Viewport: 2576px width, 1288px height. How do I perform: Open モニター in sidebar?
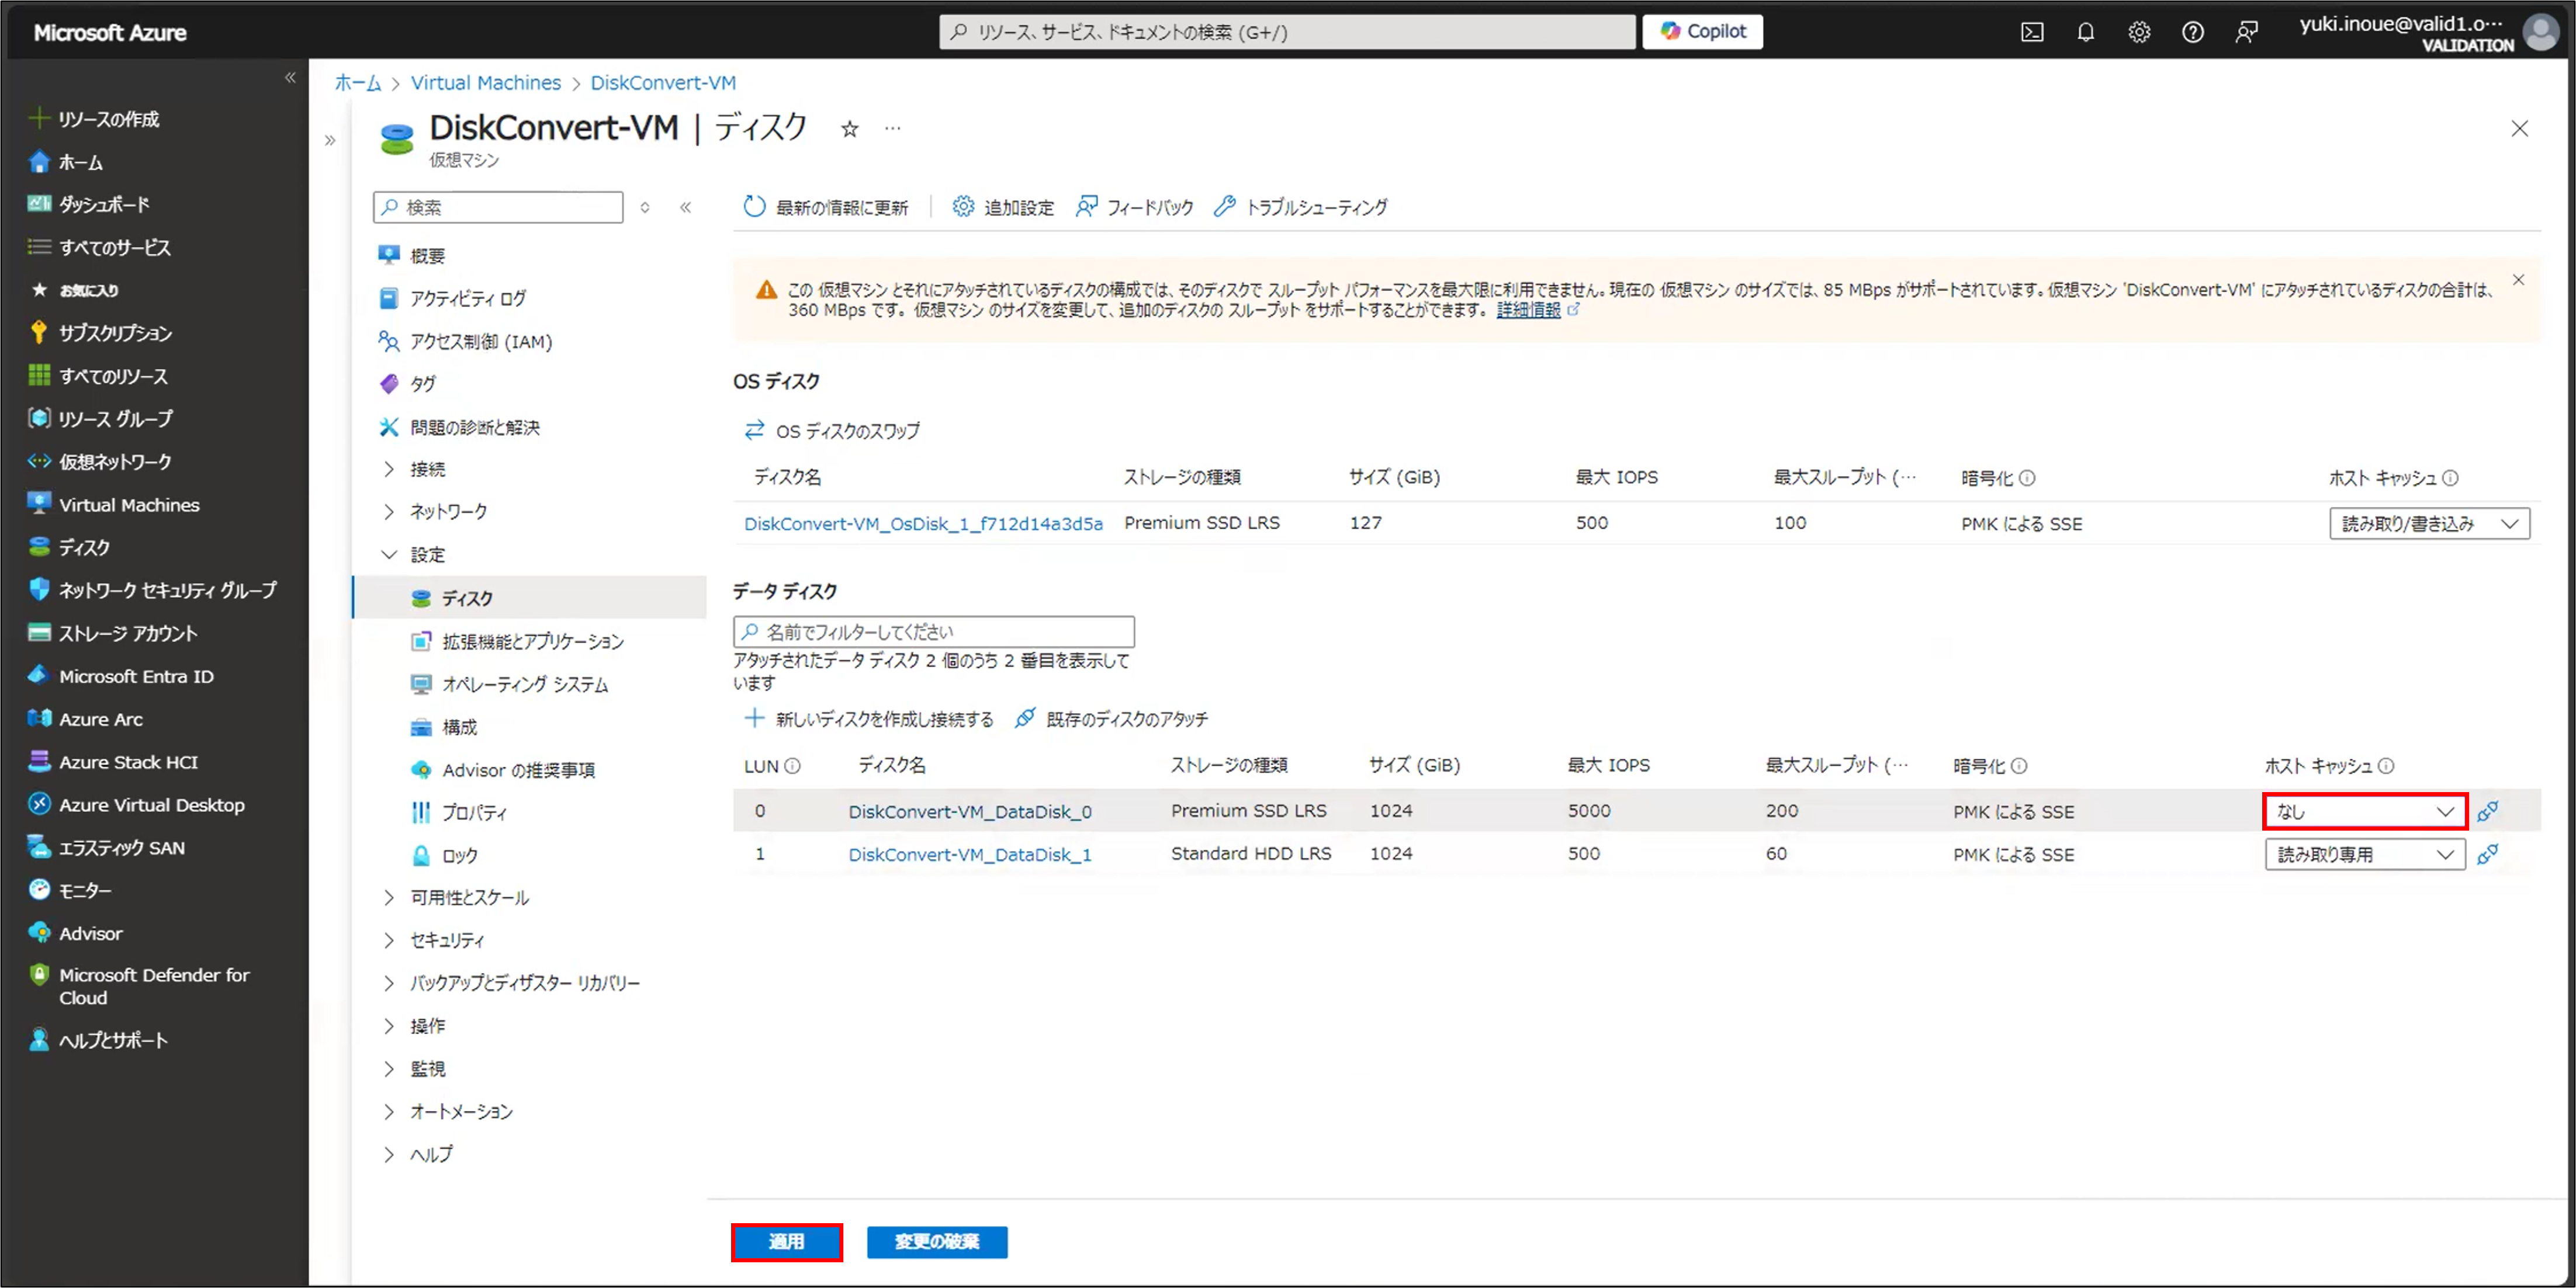pyautogui.click(x=70, y=890)
